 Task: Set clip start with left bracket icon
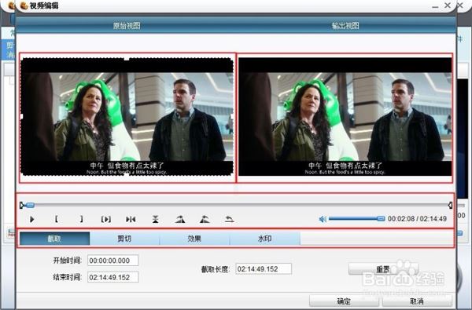pyautogui.click(x=57, y=219)
